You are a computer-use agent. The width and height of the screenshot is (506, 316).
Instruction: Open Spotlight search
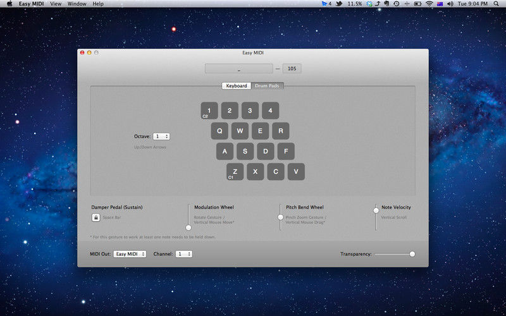(497, 4)
